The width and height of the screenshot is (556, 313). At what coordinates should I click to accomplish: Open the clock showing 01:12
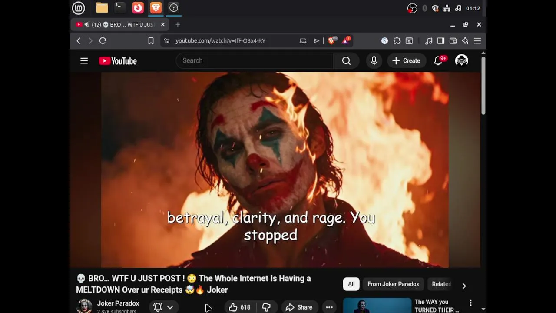(473, 8)
